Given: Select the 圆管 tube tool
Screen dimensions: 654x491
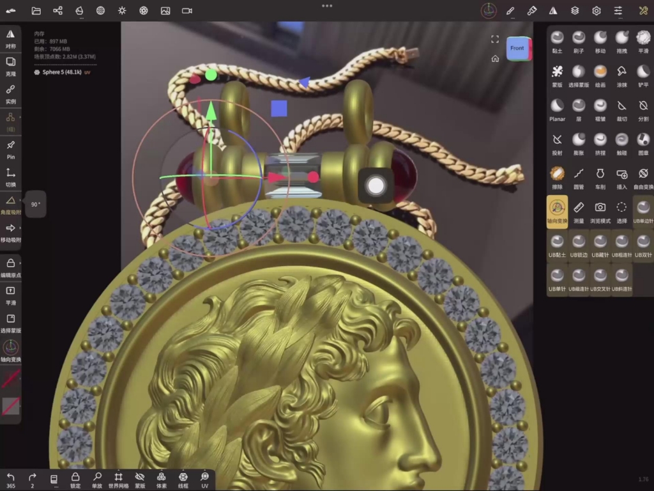Looking at the screenshot, I should tap(579, 178).
